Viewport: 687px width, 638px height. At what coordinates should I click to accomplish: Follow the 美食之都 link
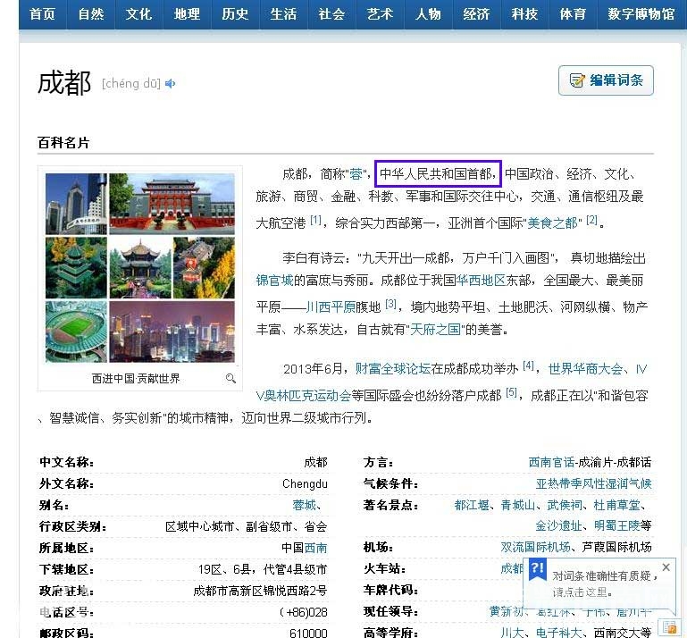pos(554,222)
